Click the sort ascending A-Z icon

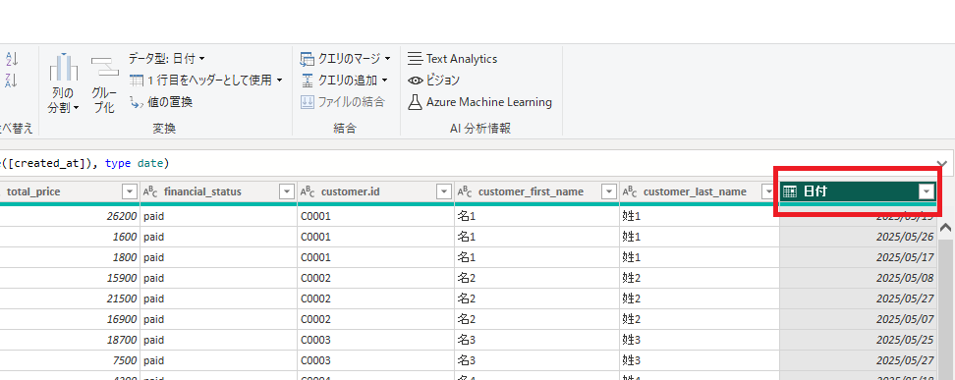coord(12,59)
